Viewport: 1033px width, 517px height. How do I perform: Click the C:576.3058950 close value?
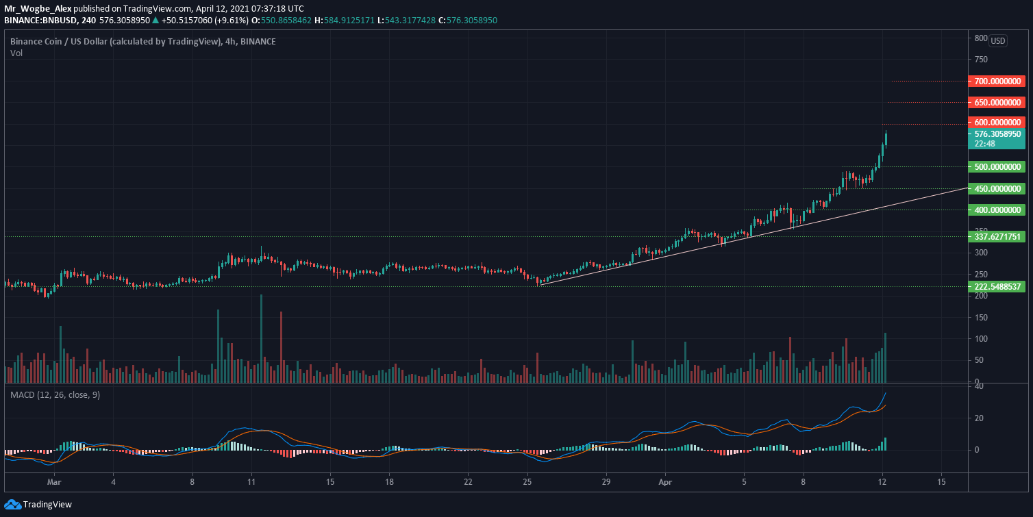tap(468, 21)
